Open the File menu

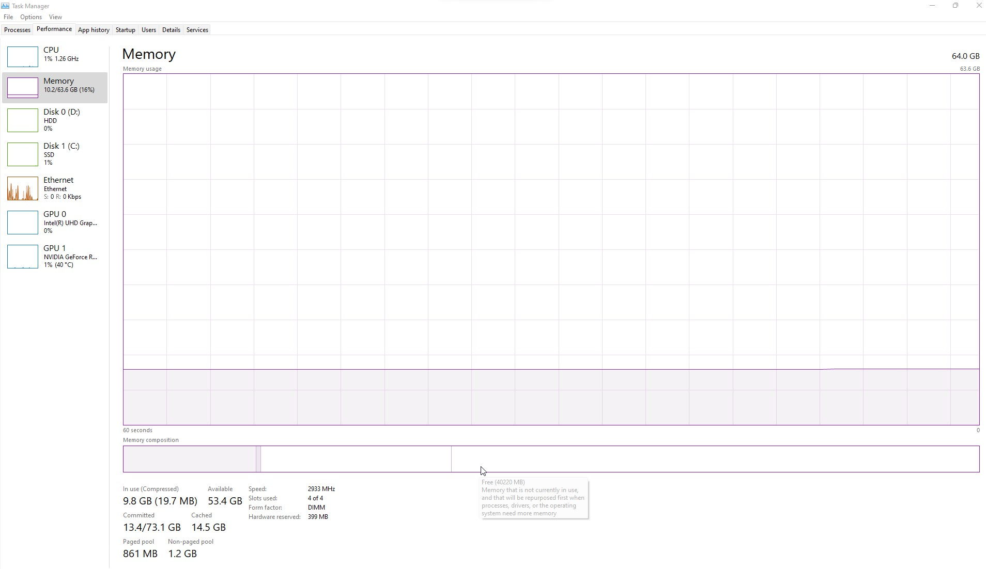tap(8, 17)
